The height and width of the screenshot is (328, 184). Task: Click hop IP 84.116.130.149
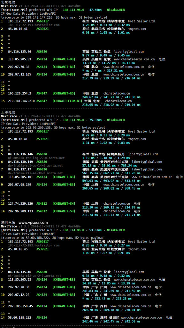pyautogui.click(x=20, y=162)
